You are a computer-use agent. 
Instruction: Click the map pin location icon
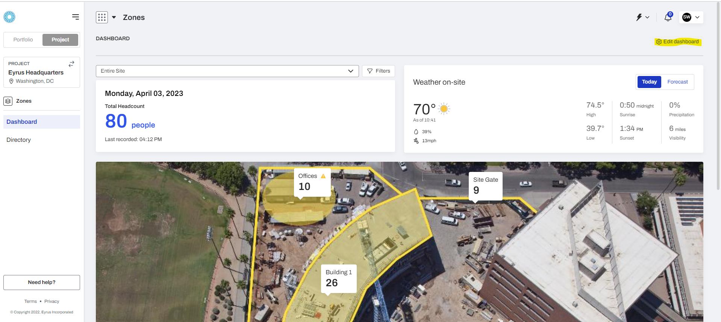pyautogui.click(x=11, y=81)
